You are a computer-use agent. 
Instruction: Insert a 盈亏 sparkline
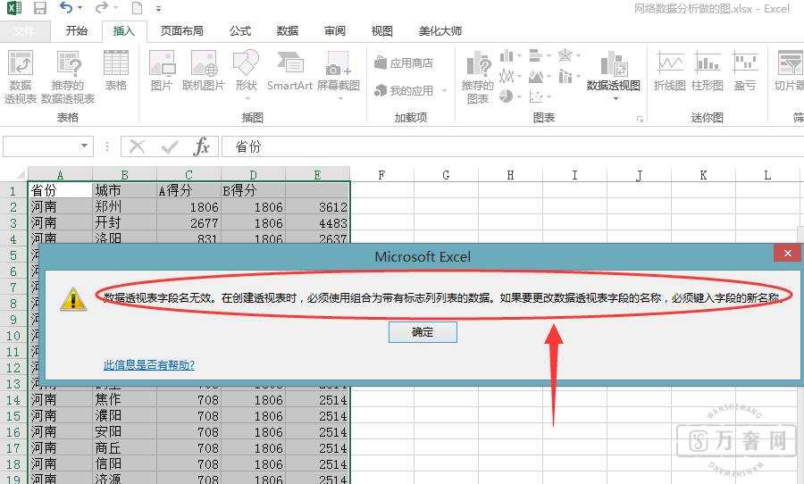[744, 71]
